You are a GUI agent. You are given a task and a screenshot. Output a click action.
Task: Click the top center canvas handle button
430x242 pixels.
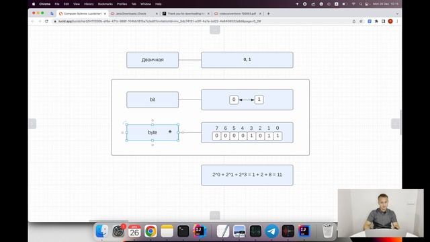215,30
